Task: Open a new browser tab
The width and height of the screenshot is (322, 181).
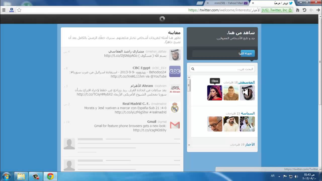Action: pyautogui.click(x=200, y=3)
